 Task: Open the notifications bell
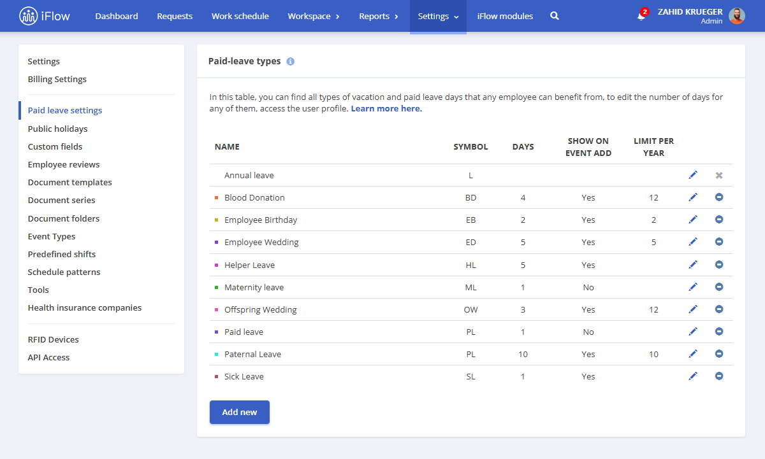[x=641, y=16]
